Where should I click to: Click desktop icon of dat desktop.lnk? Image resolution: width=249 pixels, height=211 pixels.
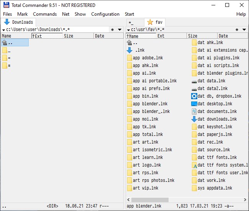coord(194,104)
